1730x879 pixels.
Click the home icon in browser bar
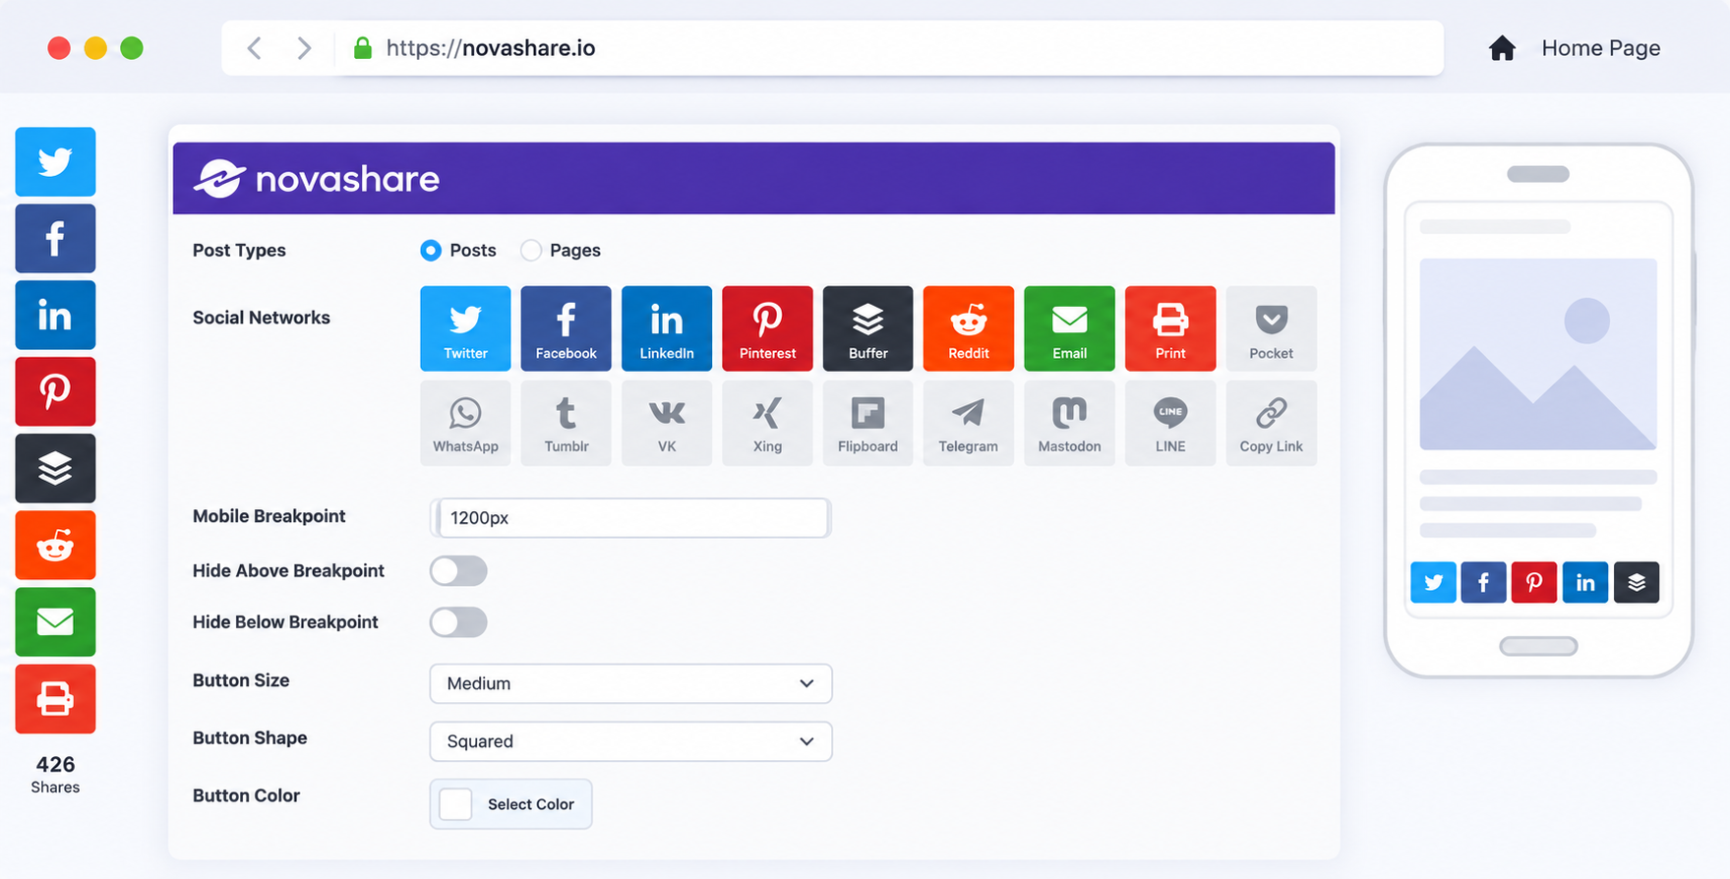pos(1502,48)
